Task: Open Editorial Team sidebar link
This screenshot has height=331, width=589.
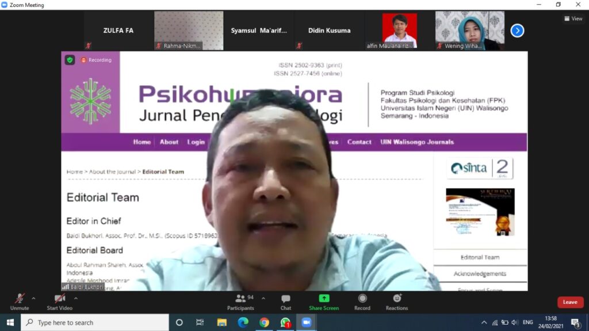Action: [x=480, y=257]
